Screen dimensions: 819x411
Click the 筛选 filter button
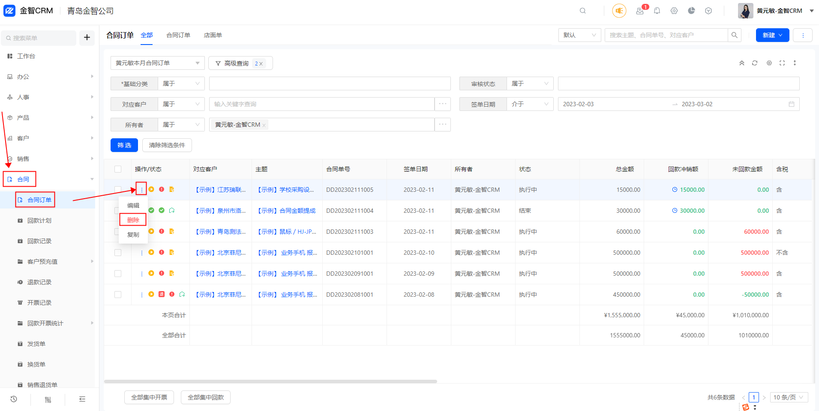tap(124, 145)
